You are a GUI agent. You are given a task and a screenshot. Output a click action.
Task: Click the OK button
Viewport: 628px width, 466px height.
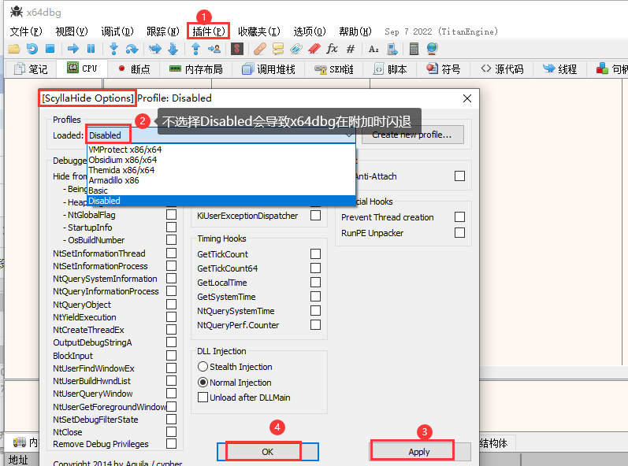point(267,452)
